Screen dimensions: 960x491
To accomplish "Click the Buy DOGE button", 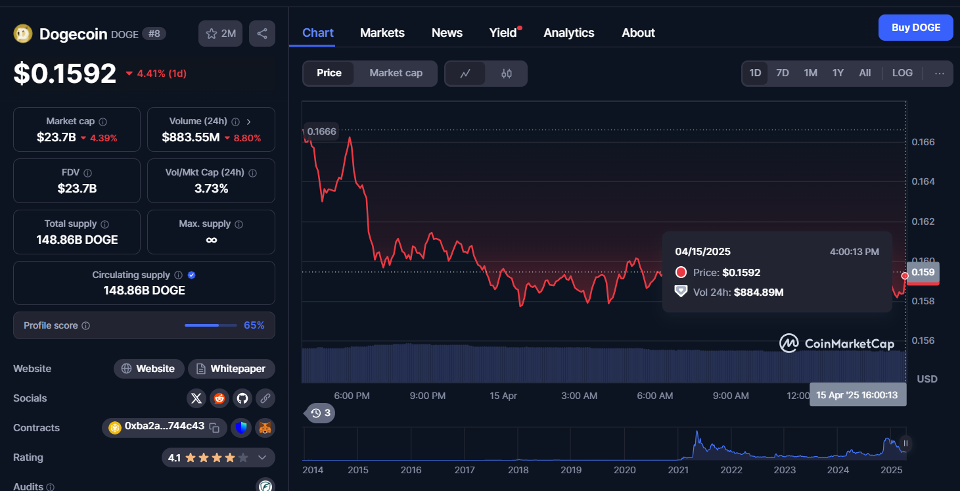I will tap(915, 28).
